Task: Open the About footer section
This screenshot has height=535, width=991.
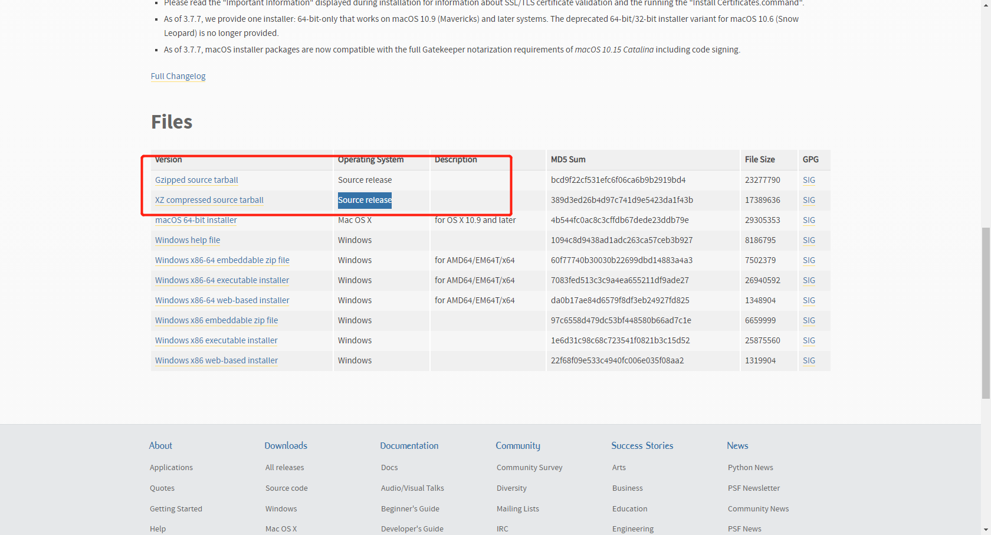Action: tap(160, 445)
